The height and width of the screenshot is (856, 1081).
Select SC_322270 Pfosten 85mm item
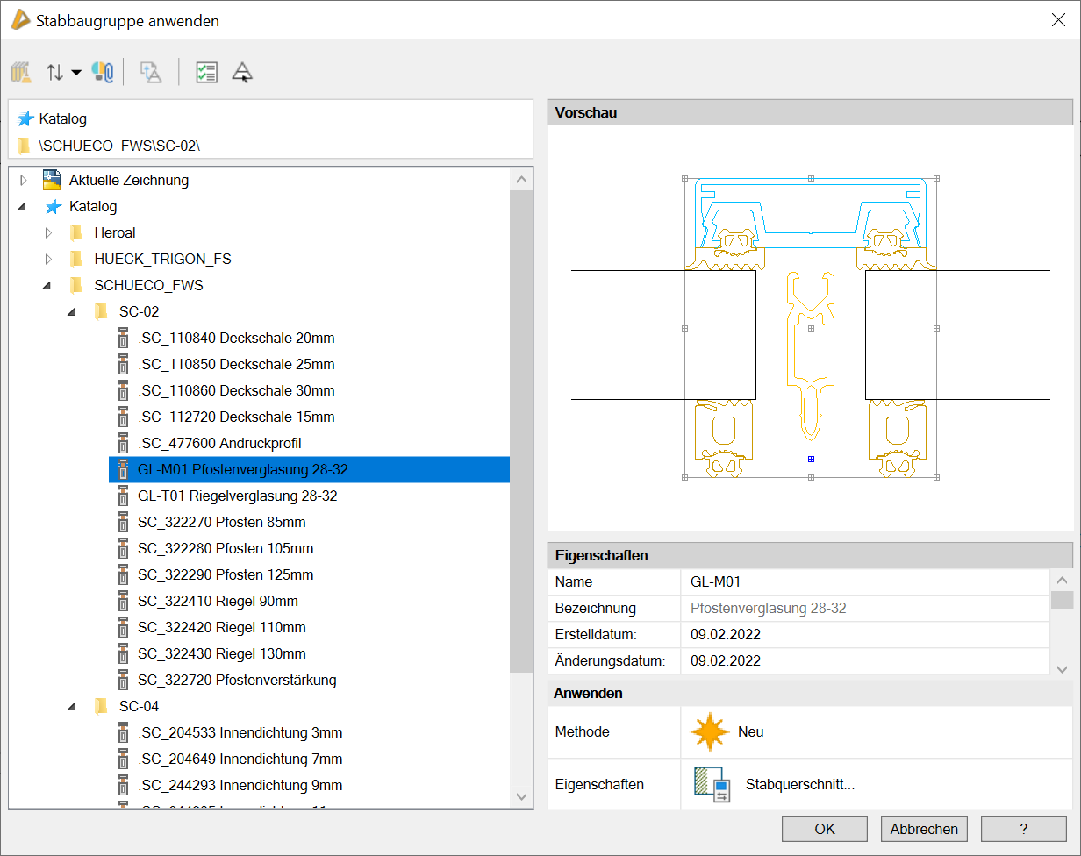click(x=221, y=522)
